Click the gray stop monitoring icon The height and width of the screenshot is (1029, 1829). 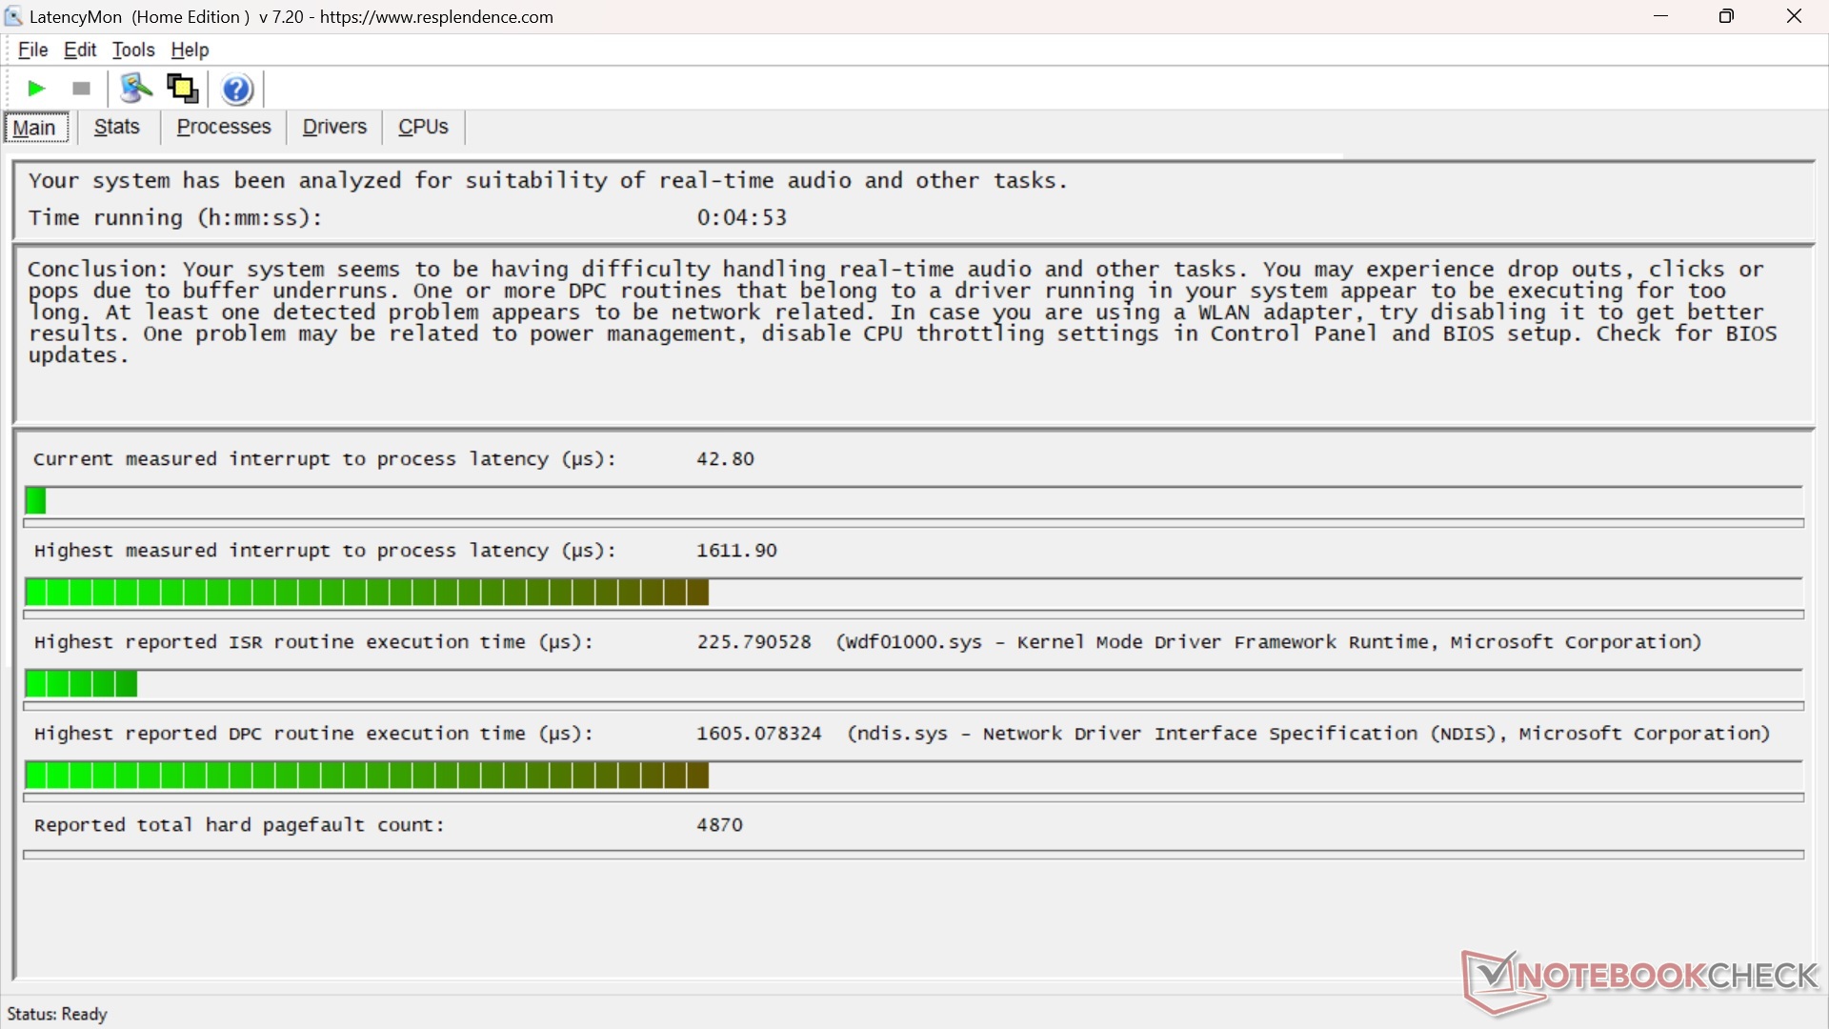click(x=82, y=89)
